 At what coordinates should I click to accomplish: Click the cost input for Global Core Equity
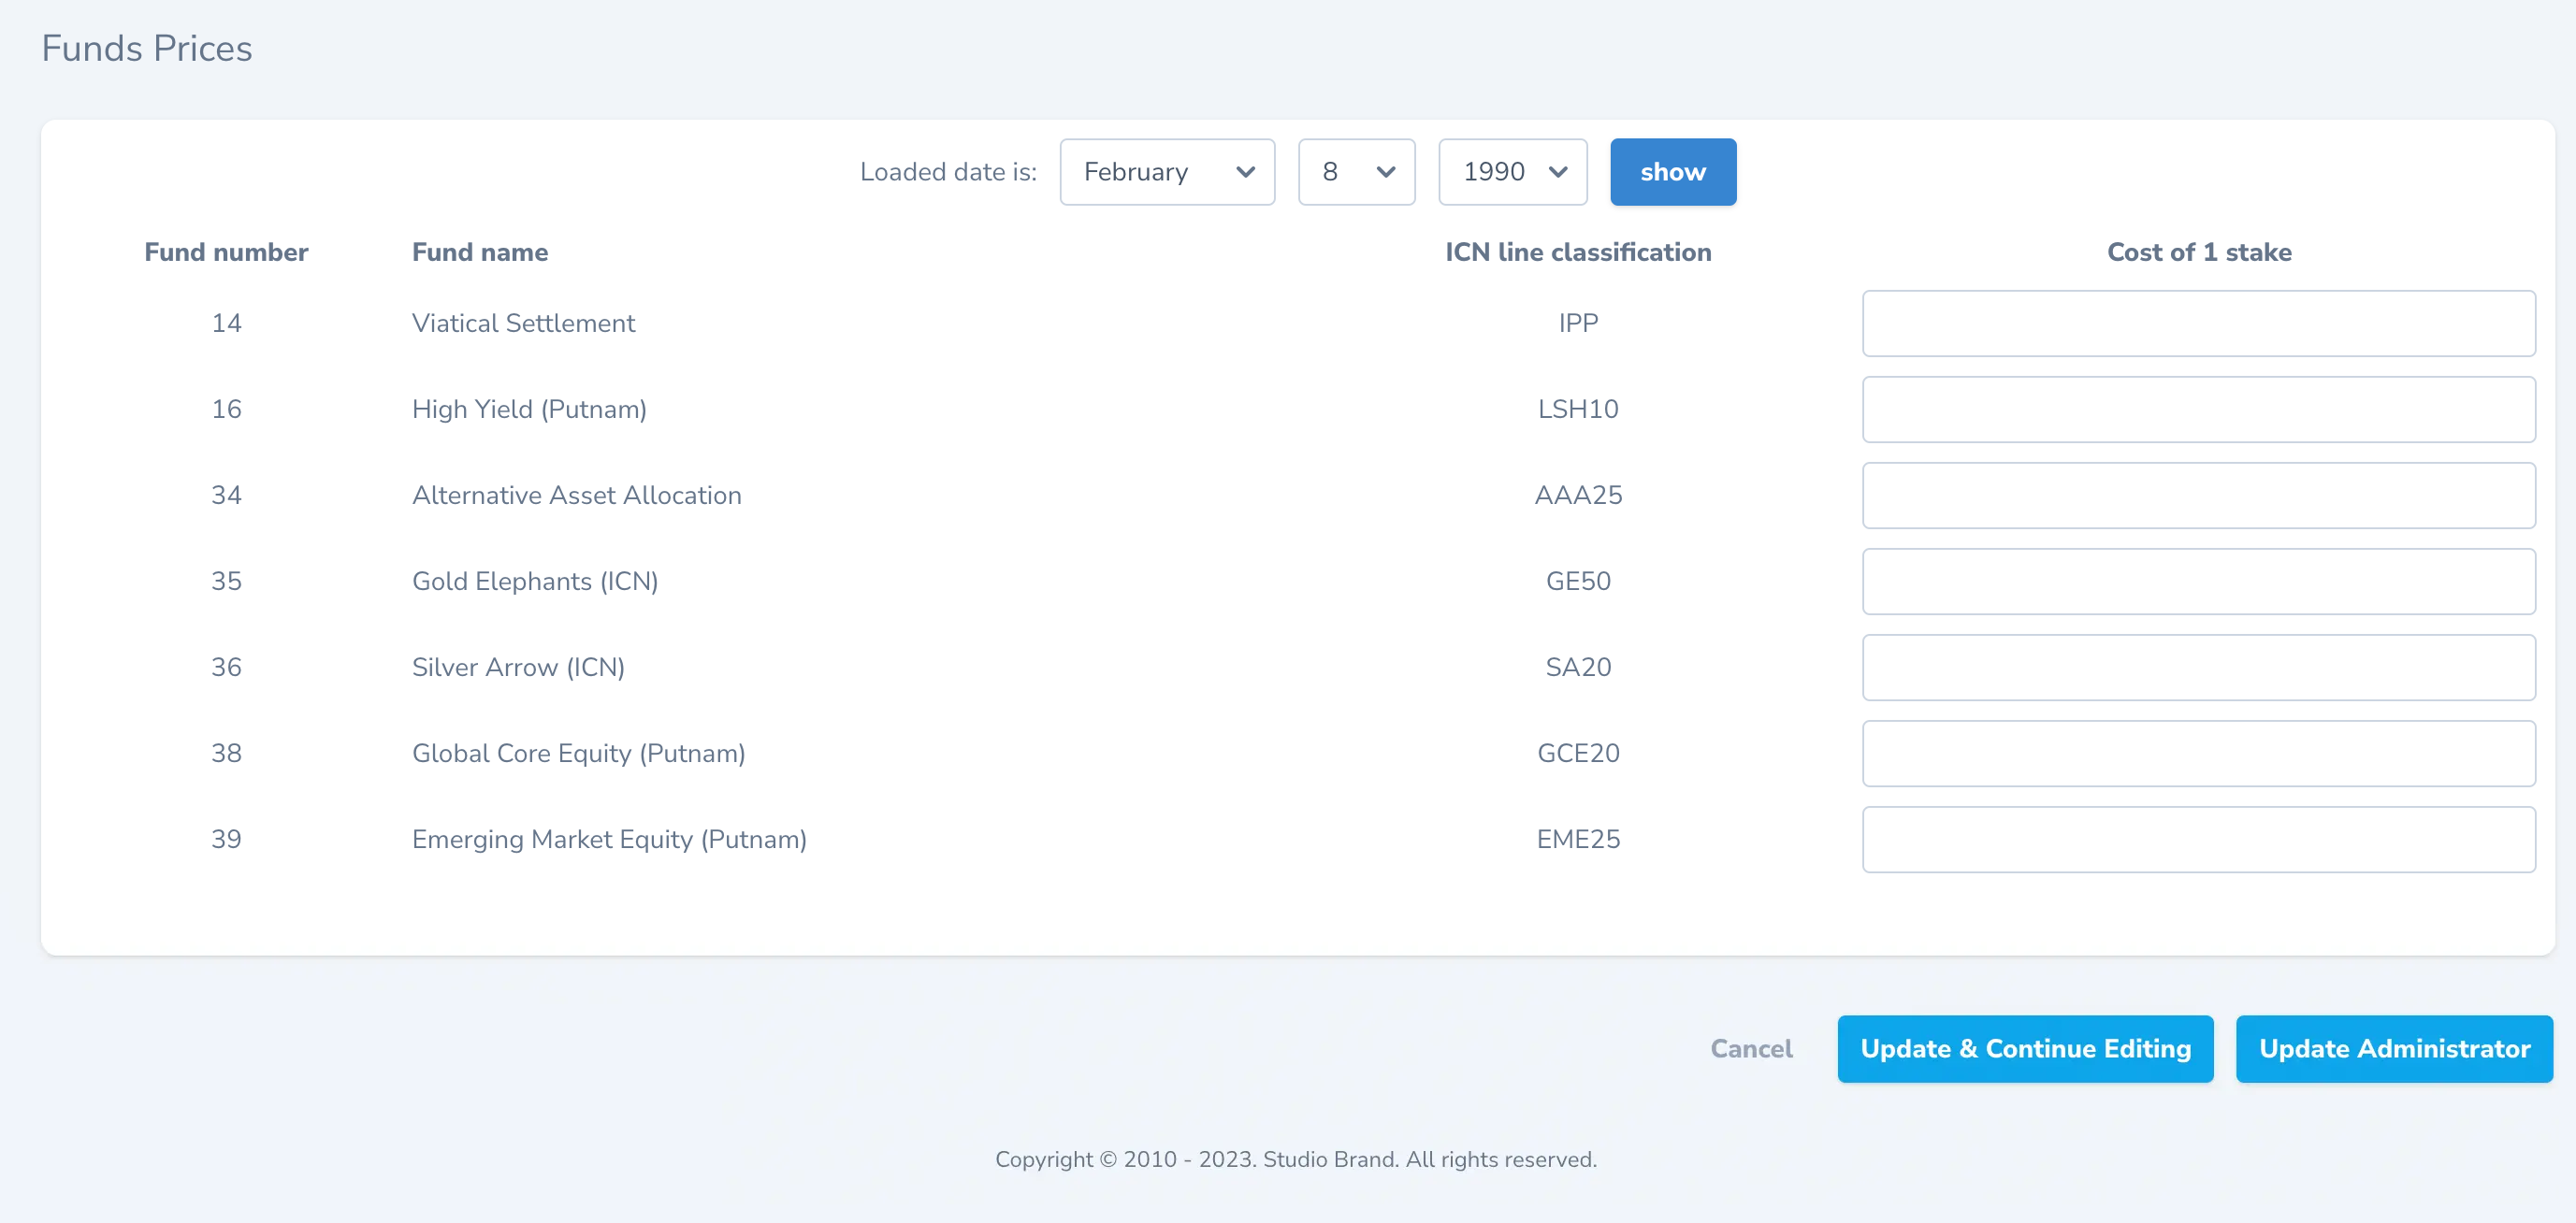pos(2198,753)
